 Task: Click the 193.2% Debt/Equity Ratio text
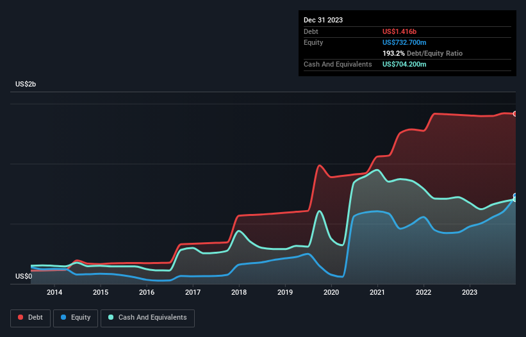[422, 53]
